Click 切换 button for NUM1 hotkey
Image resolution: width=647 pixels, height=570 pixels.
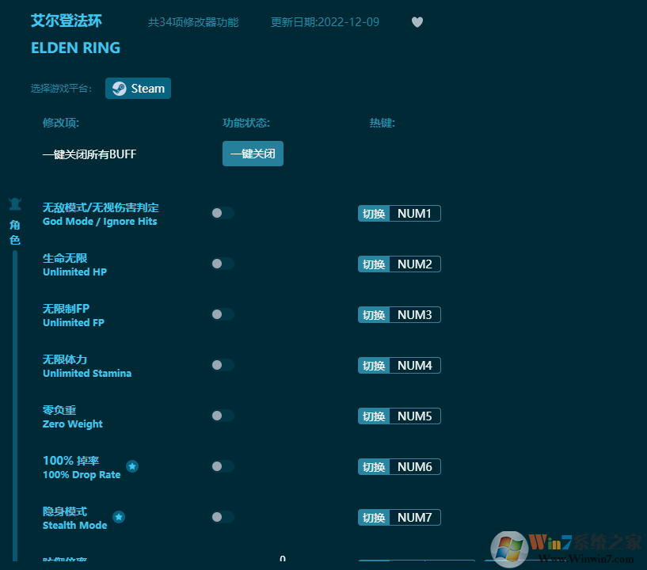click(374, 214)
